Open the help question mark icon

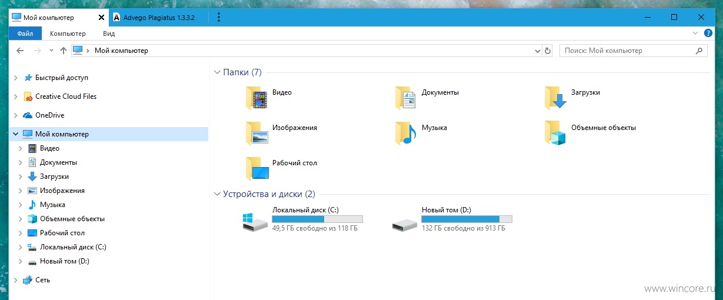coord(708,33)
